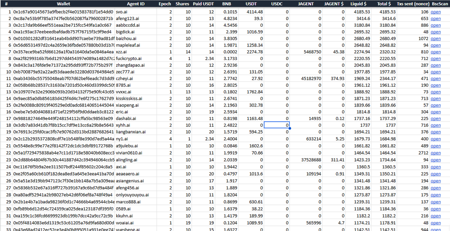Viewport: 450px width, 231px height.
Task: Open BscScan link for ny1.ai
Action: pyautogui.click(x=435, y=139)
